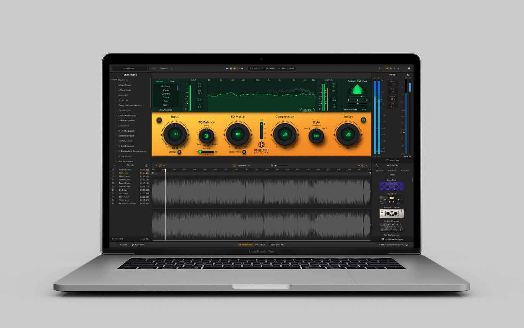Click the Save As button

[x=164, y=69]
